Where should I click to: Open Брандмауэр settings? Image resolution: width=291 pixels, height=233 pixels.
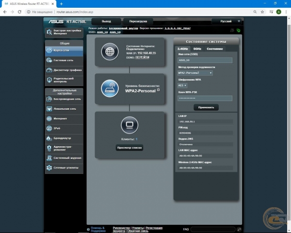(64, 138)
